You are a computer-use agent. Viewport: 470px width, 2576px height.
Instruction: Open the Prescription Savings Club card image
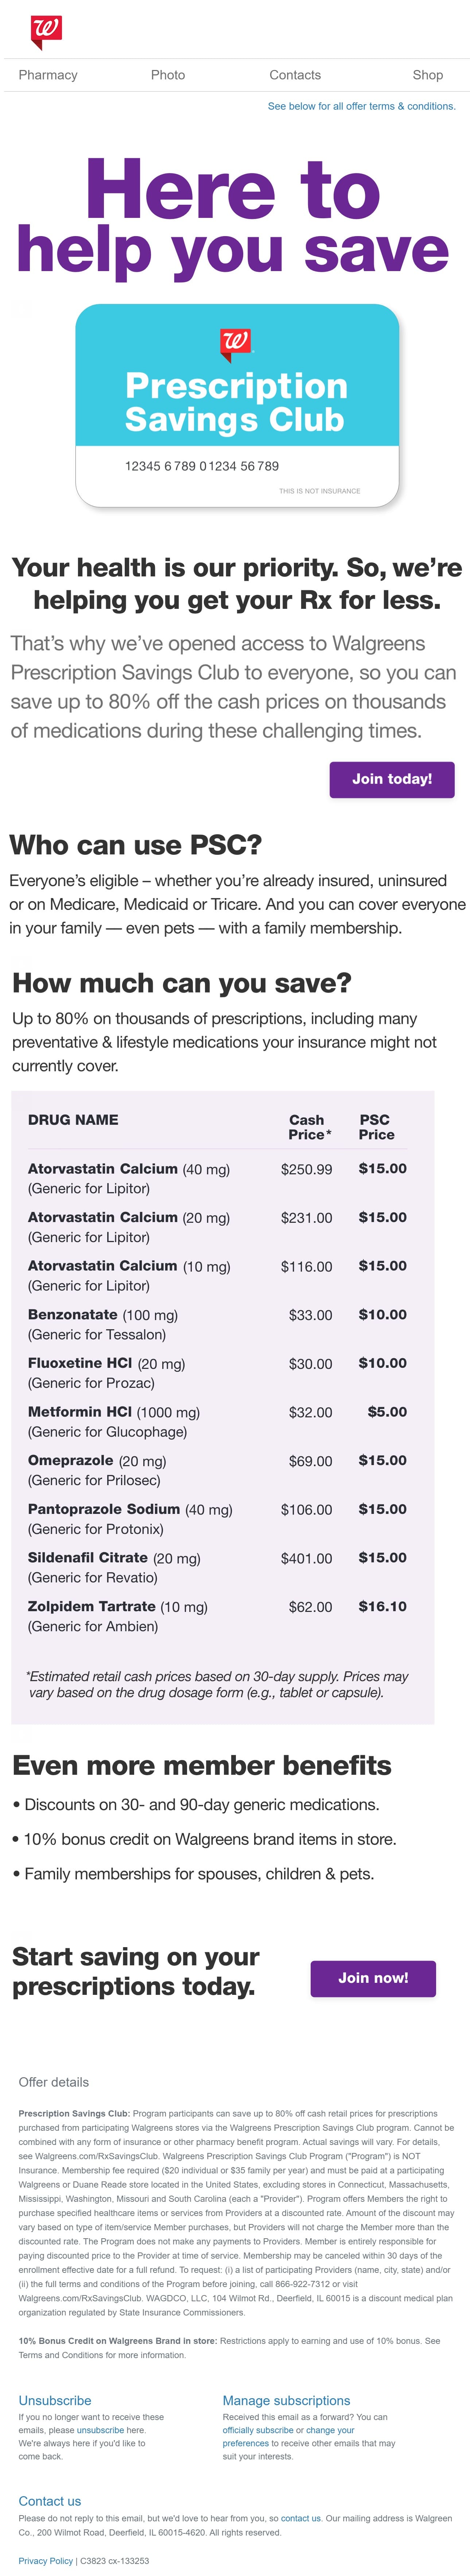pos(237,405)
